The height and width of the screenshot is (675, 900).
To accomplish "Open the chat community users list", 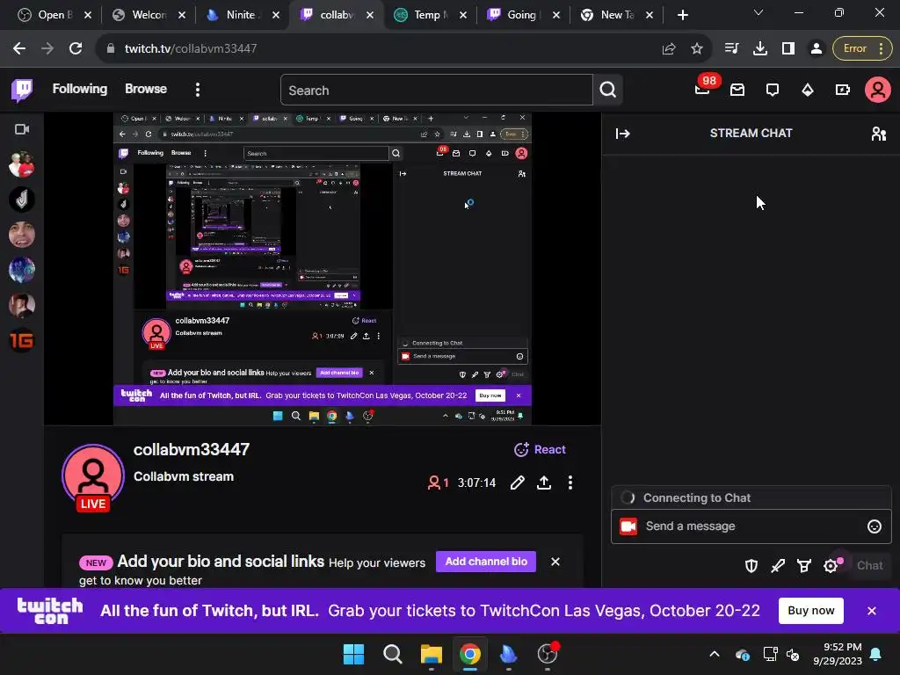I will pyautogui.click(x=879, y=134).
